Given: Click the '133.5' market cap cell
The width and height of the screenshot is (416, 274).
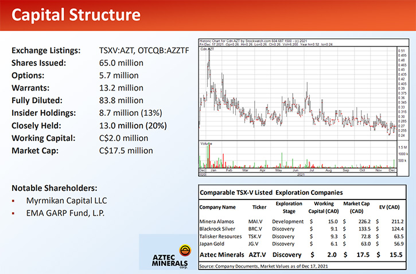Looking at the screenshot, I should point(364,229).
